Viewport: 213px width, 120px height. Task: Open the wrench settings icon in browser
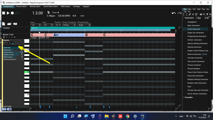210,14
